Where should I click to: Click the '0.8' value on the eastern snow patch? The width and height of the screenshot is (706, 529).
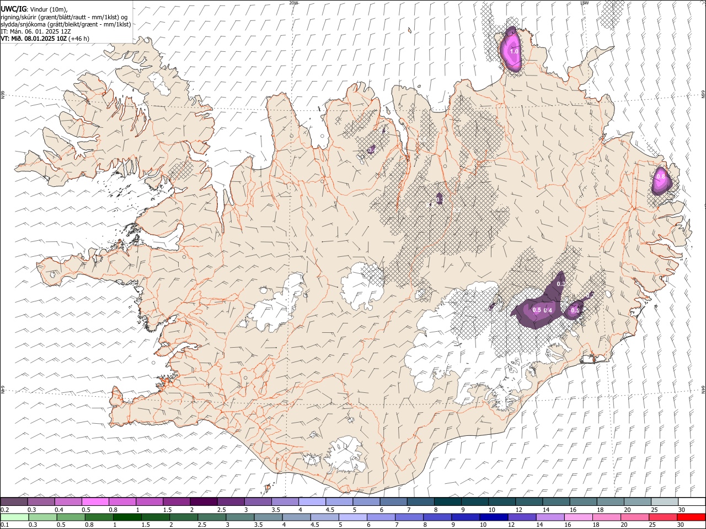click(x=661, y=177)
